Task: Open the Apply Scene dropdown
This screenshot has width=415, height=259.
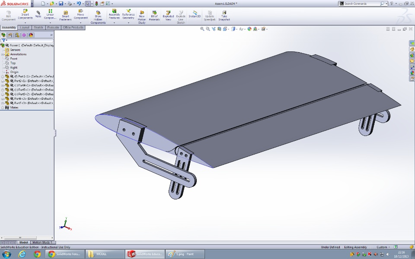Action: (x=256, y=29)
